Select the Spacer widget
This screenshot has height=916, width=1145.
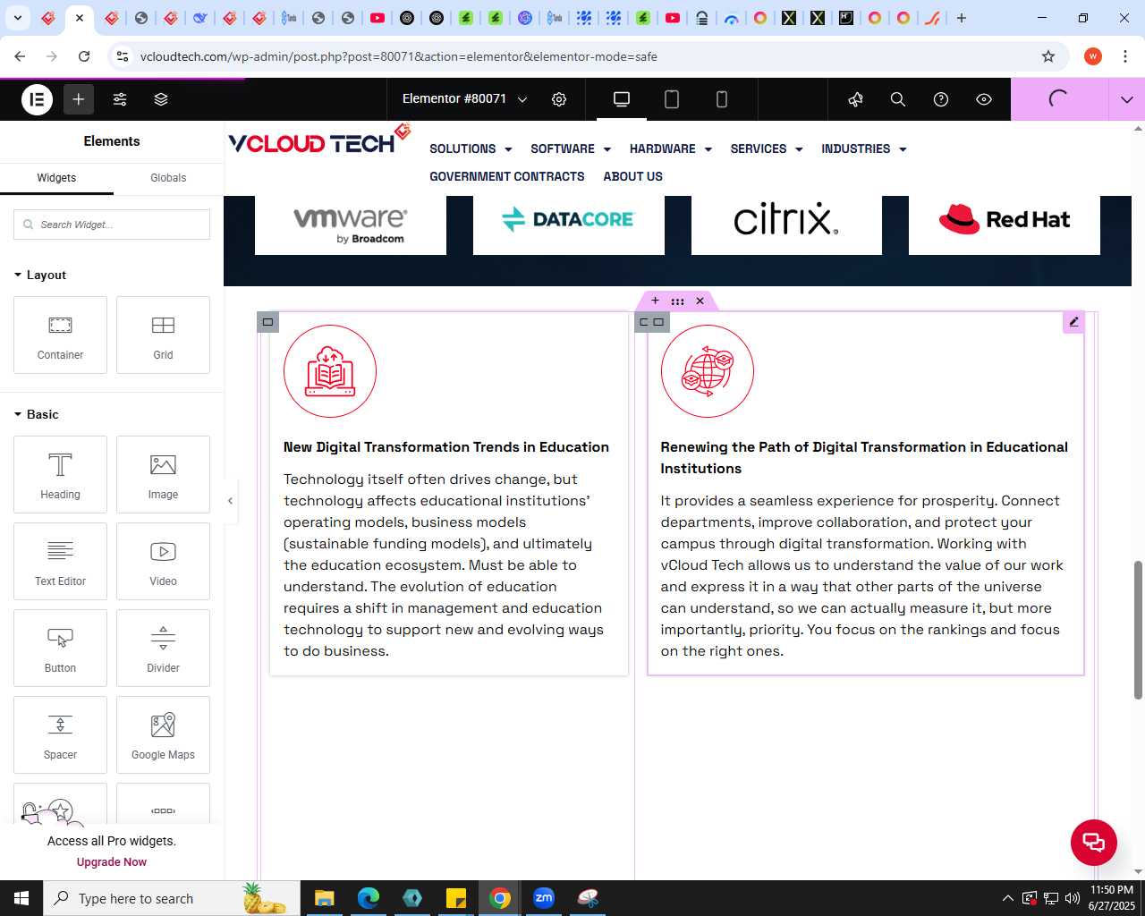[x=60, y=734]
